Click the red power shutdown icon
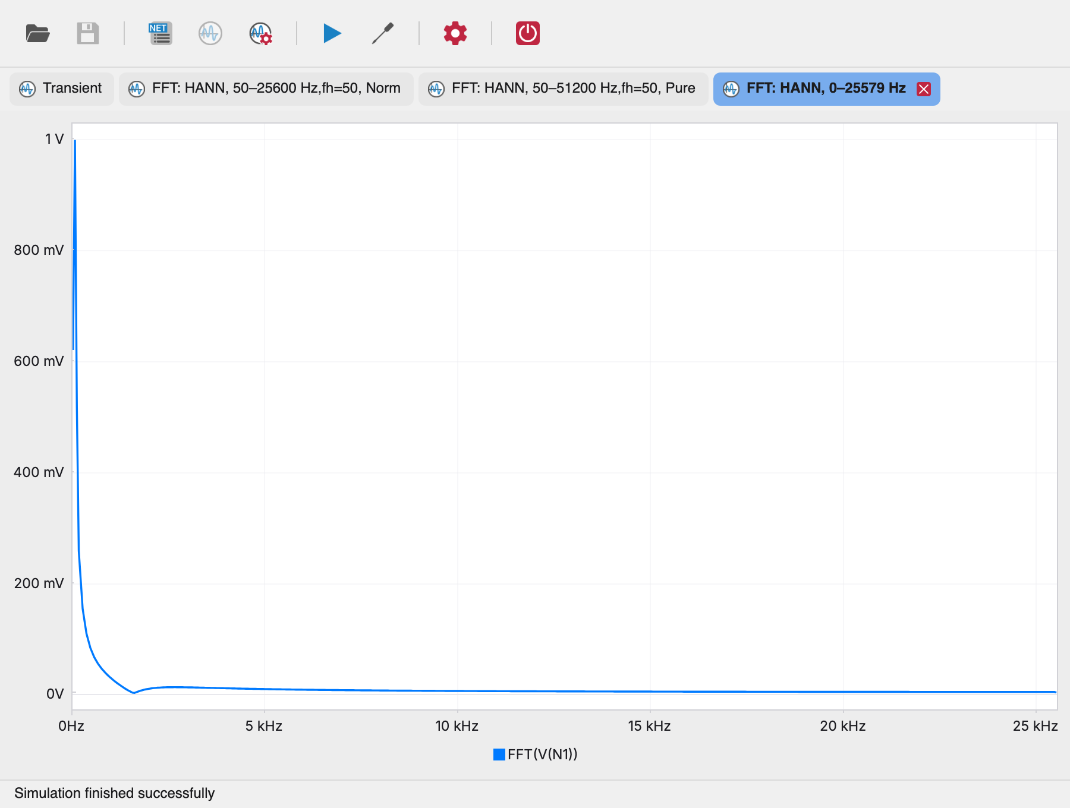Viewport: 1070px width, 808px height. [528, 33]
